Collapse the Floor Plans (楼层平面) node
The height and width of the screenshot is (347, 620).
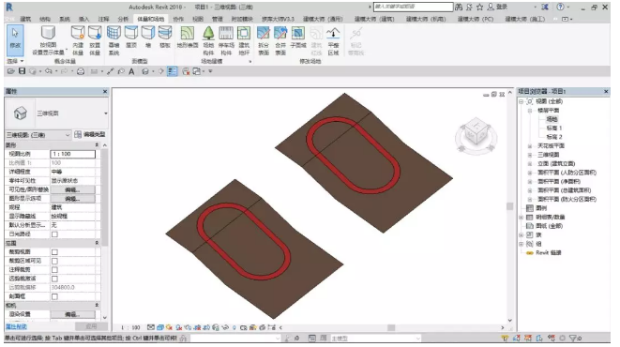click(530, 111)
